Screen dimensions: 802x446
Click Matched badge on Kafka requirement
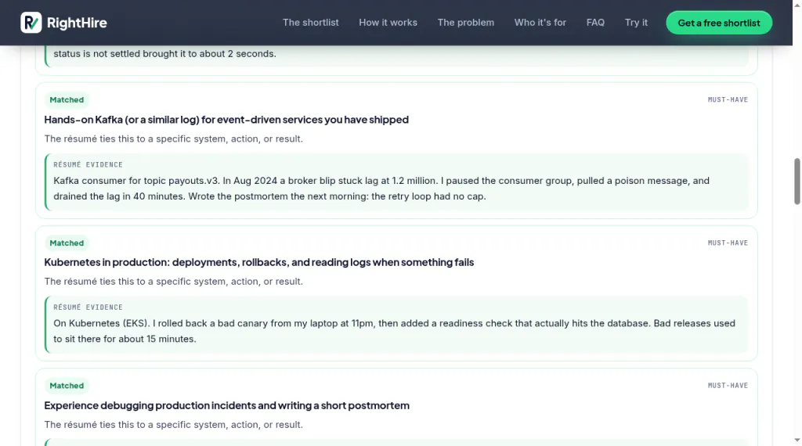pyautogui.click(x=67, y=99)
